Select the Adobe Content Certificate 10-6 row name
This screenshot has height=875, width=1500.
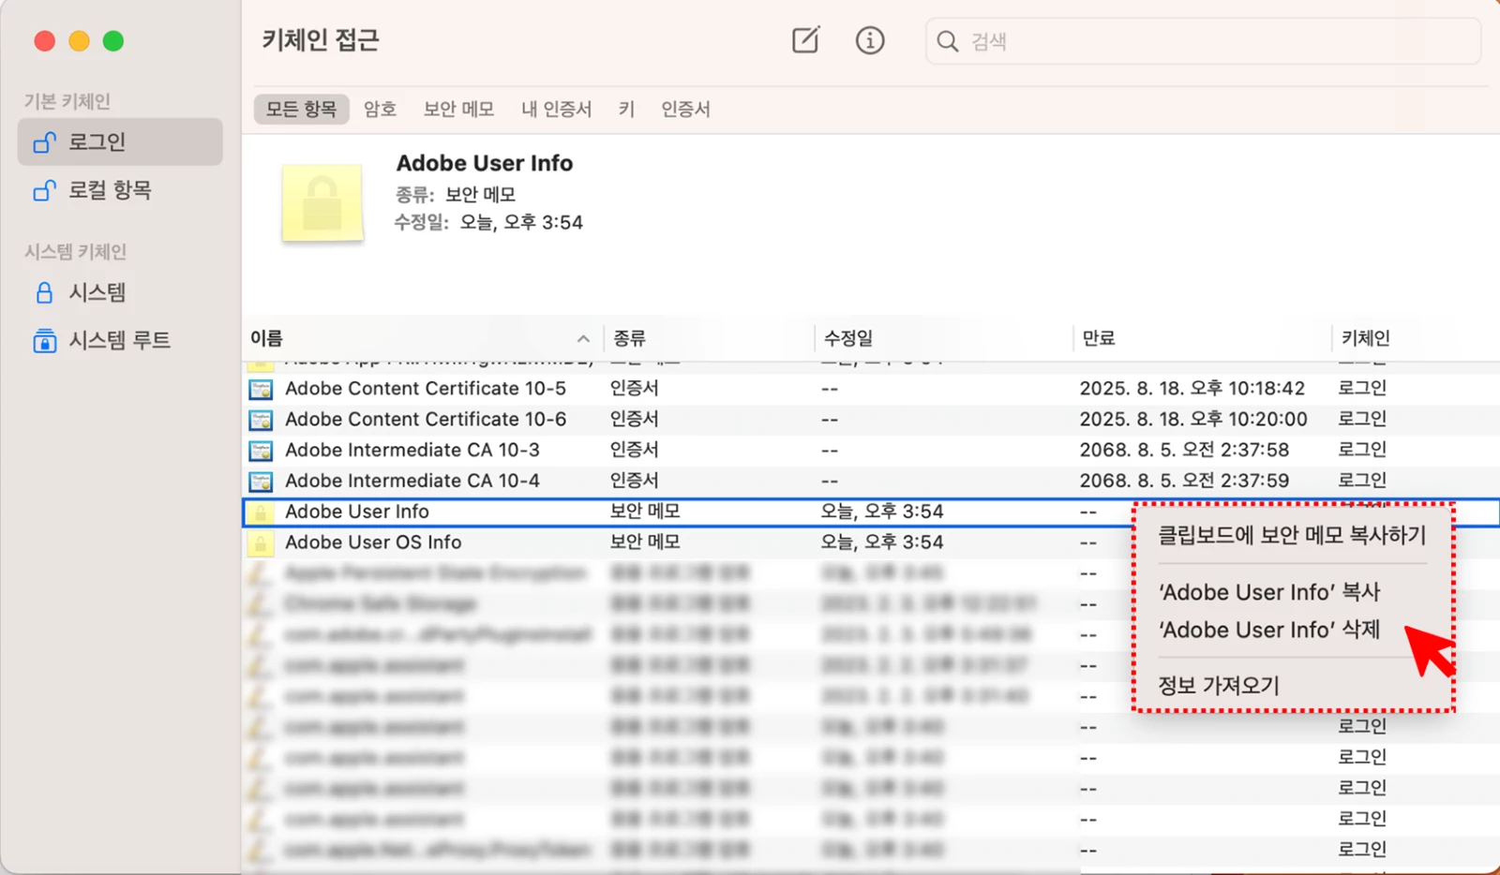[426, 420]
